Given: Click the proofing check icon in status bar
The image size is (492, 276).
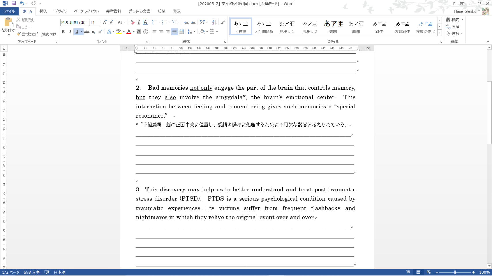Looking at the screenshot, I should click(47, 272).
